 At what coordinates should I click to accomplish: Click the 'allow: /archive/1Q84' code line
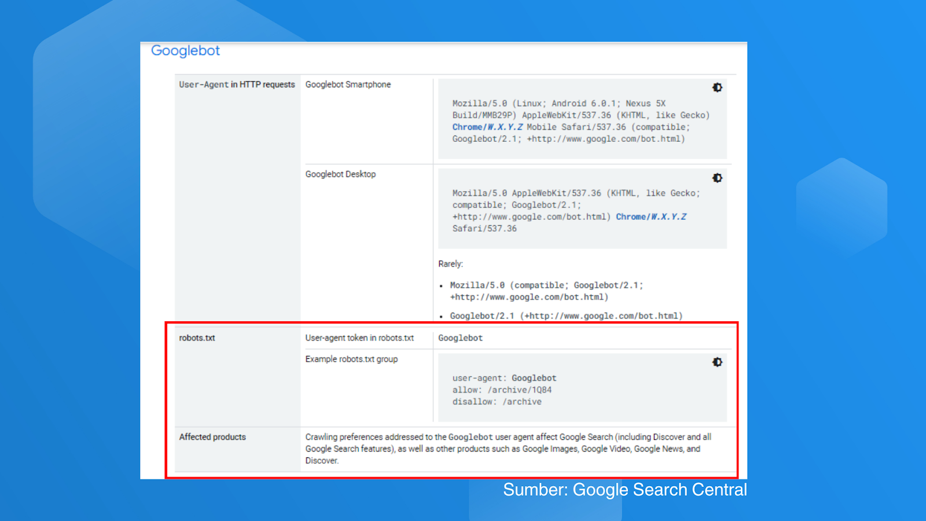pos(502,390)
